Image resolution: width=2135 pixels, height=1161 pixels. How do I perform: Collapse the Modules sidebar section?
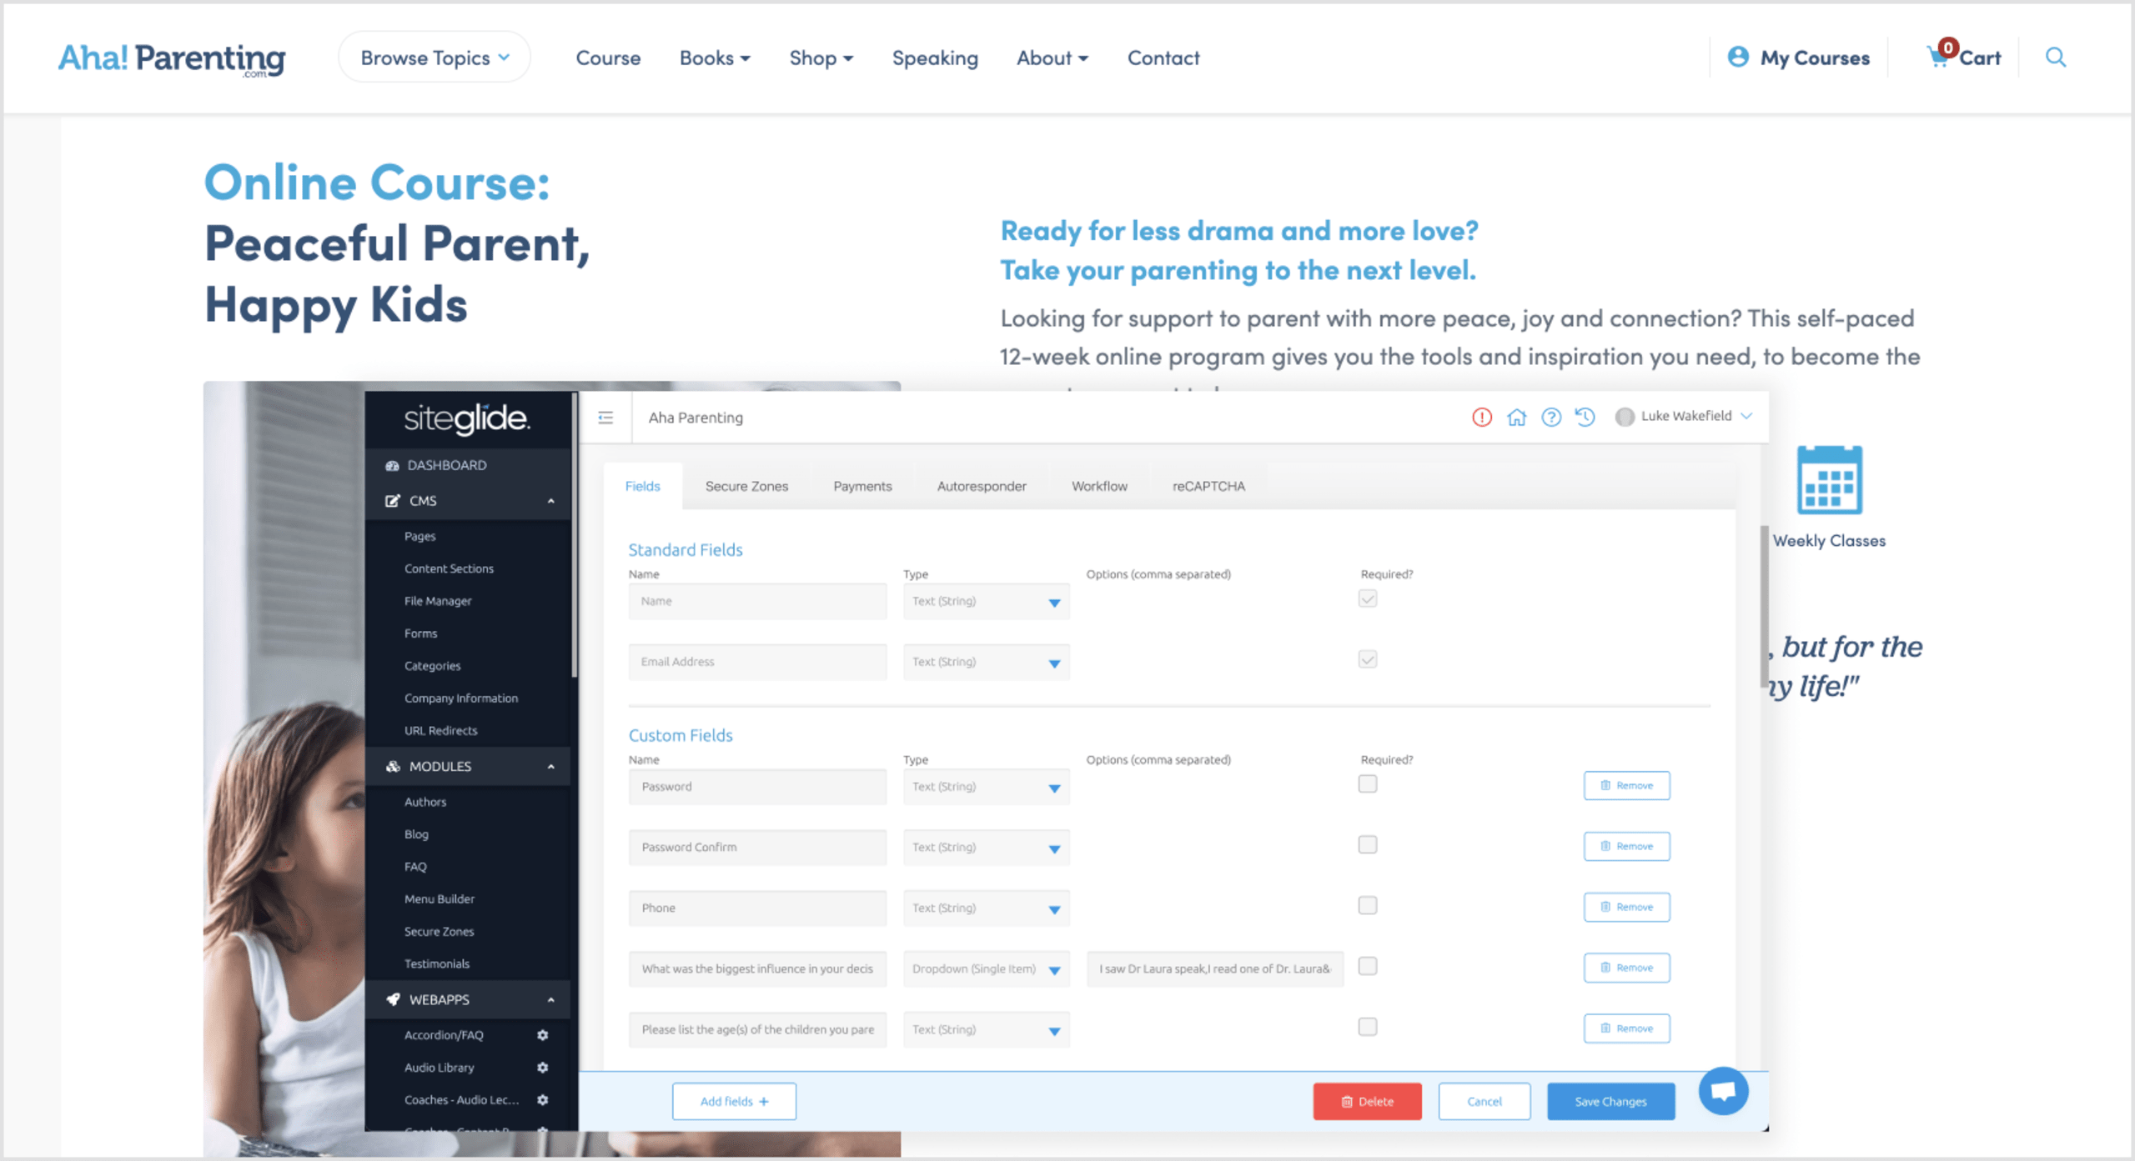551,767
